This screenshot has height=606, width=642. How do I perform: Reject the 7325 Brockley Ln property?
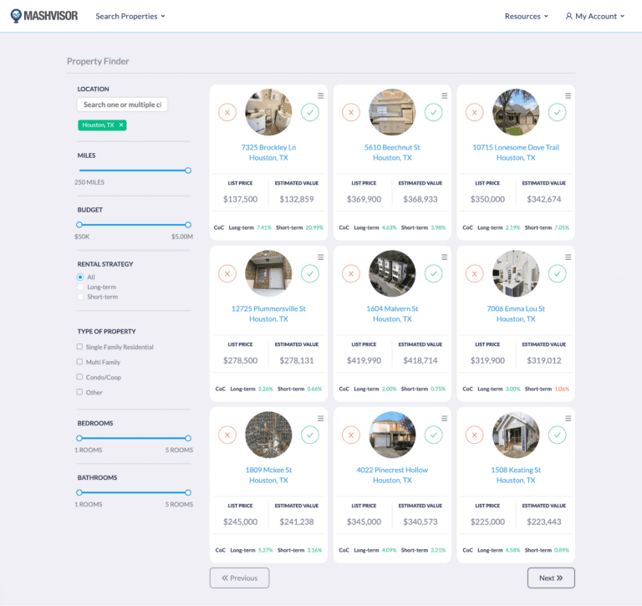tap(227, 112)
